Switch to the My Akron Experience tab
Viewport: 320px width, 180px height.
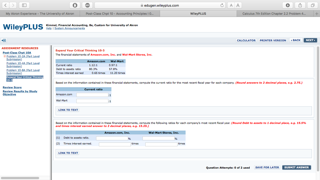(40, 14)
